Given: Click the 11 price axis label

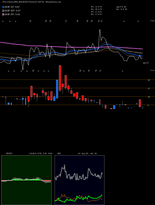Looking at the screenshot, I should 148,89.
